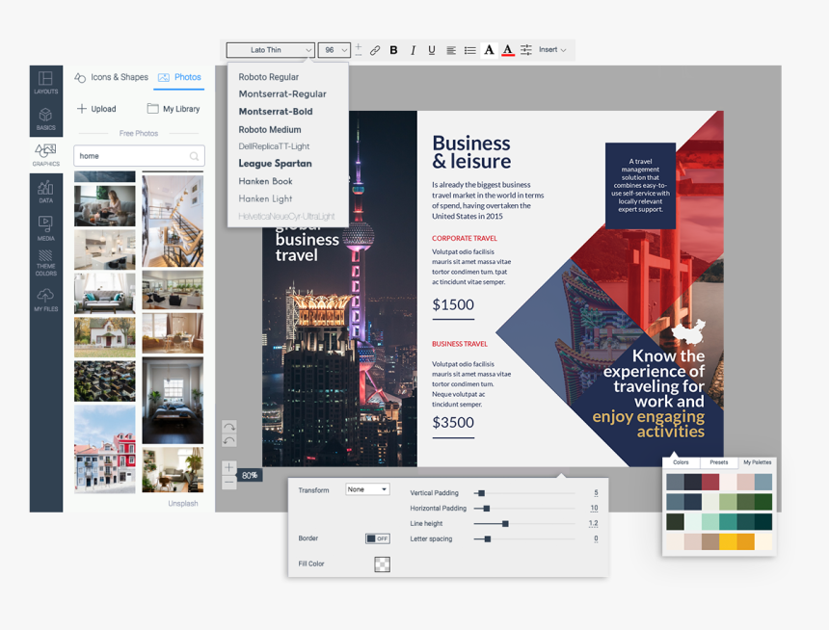Switch to the Photos tab

(x=179, y=77)
